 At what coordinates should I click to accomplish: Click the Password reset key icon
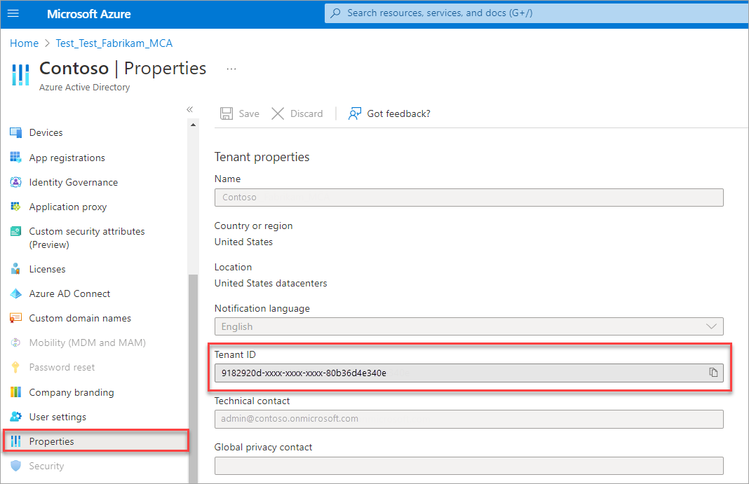pos(15,367)
